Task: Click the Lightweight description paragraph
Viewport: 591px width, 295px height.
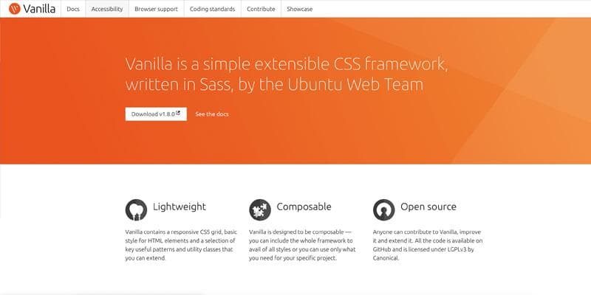Action: coord(181,245)
